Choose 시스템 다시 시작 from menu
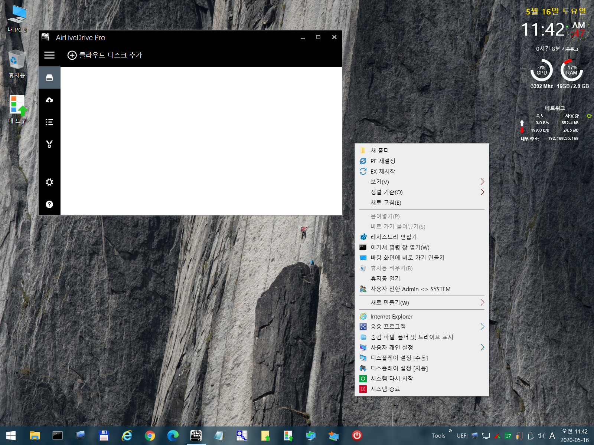594x445 pixels. point(422,379)
